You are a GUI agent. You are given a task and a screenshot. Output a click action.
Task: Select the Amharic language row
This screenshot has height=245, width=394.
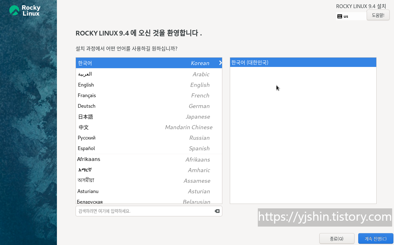149,170
